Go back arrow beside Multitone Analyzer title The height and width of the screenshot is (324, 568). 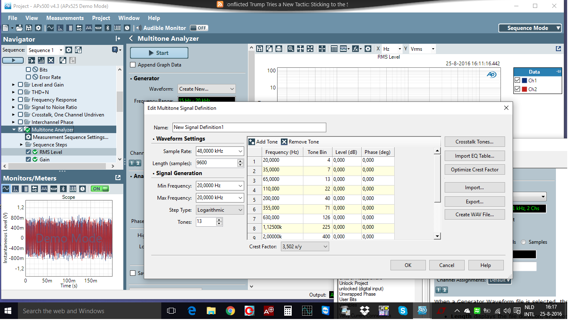tap(131, 39)
